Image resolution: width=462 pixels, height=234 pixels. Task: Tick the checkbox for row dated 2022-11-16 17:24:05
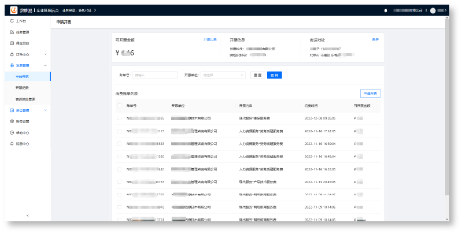120,131
